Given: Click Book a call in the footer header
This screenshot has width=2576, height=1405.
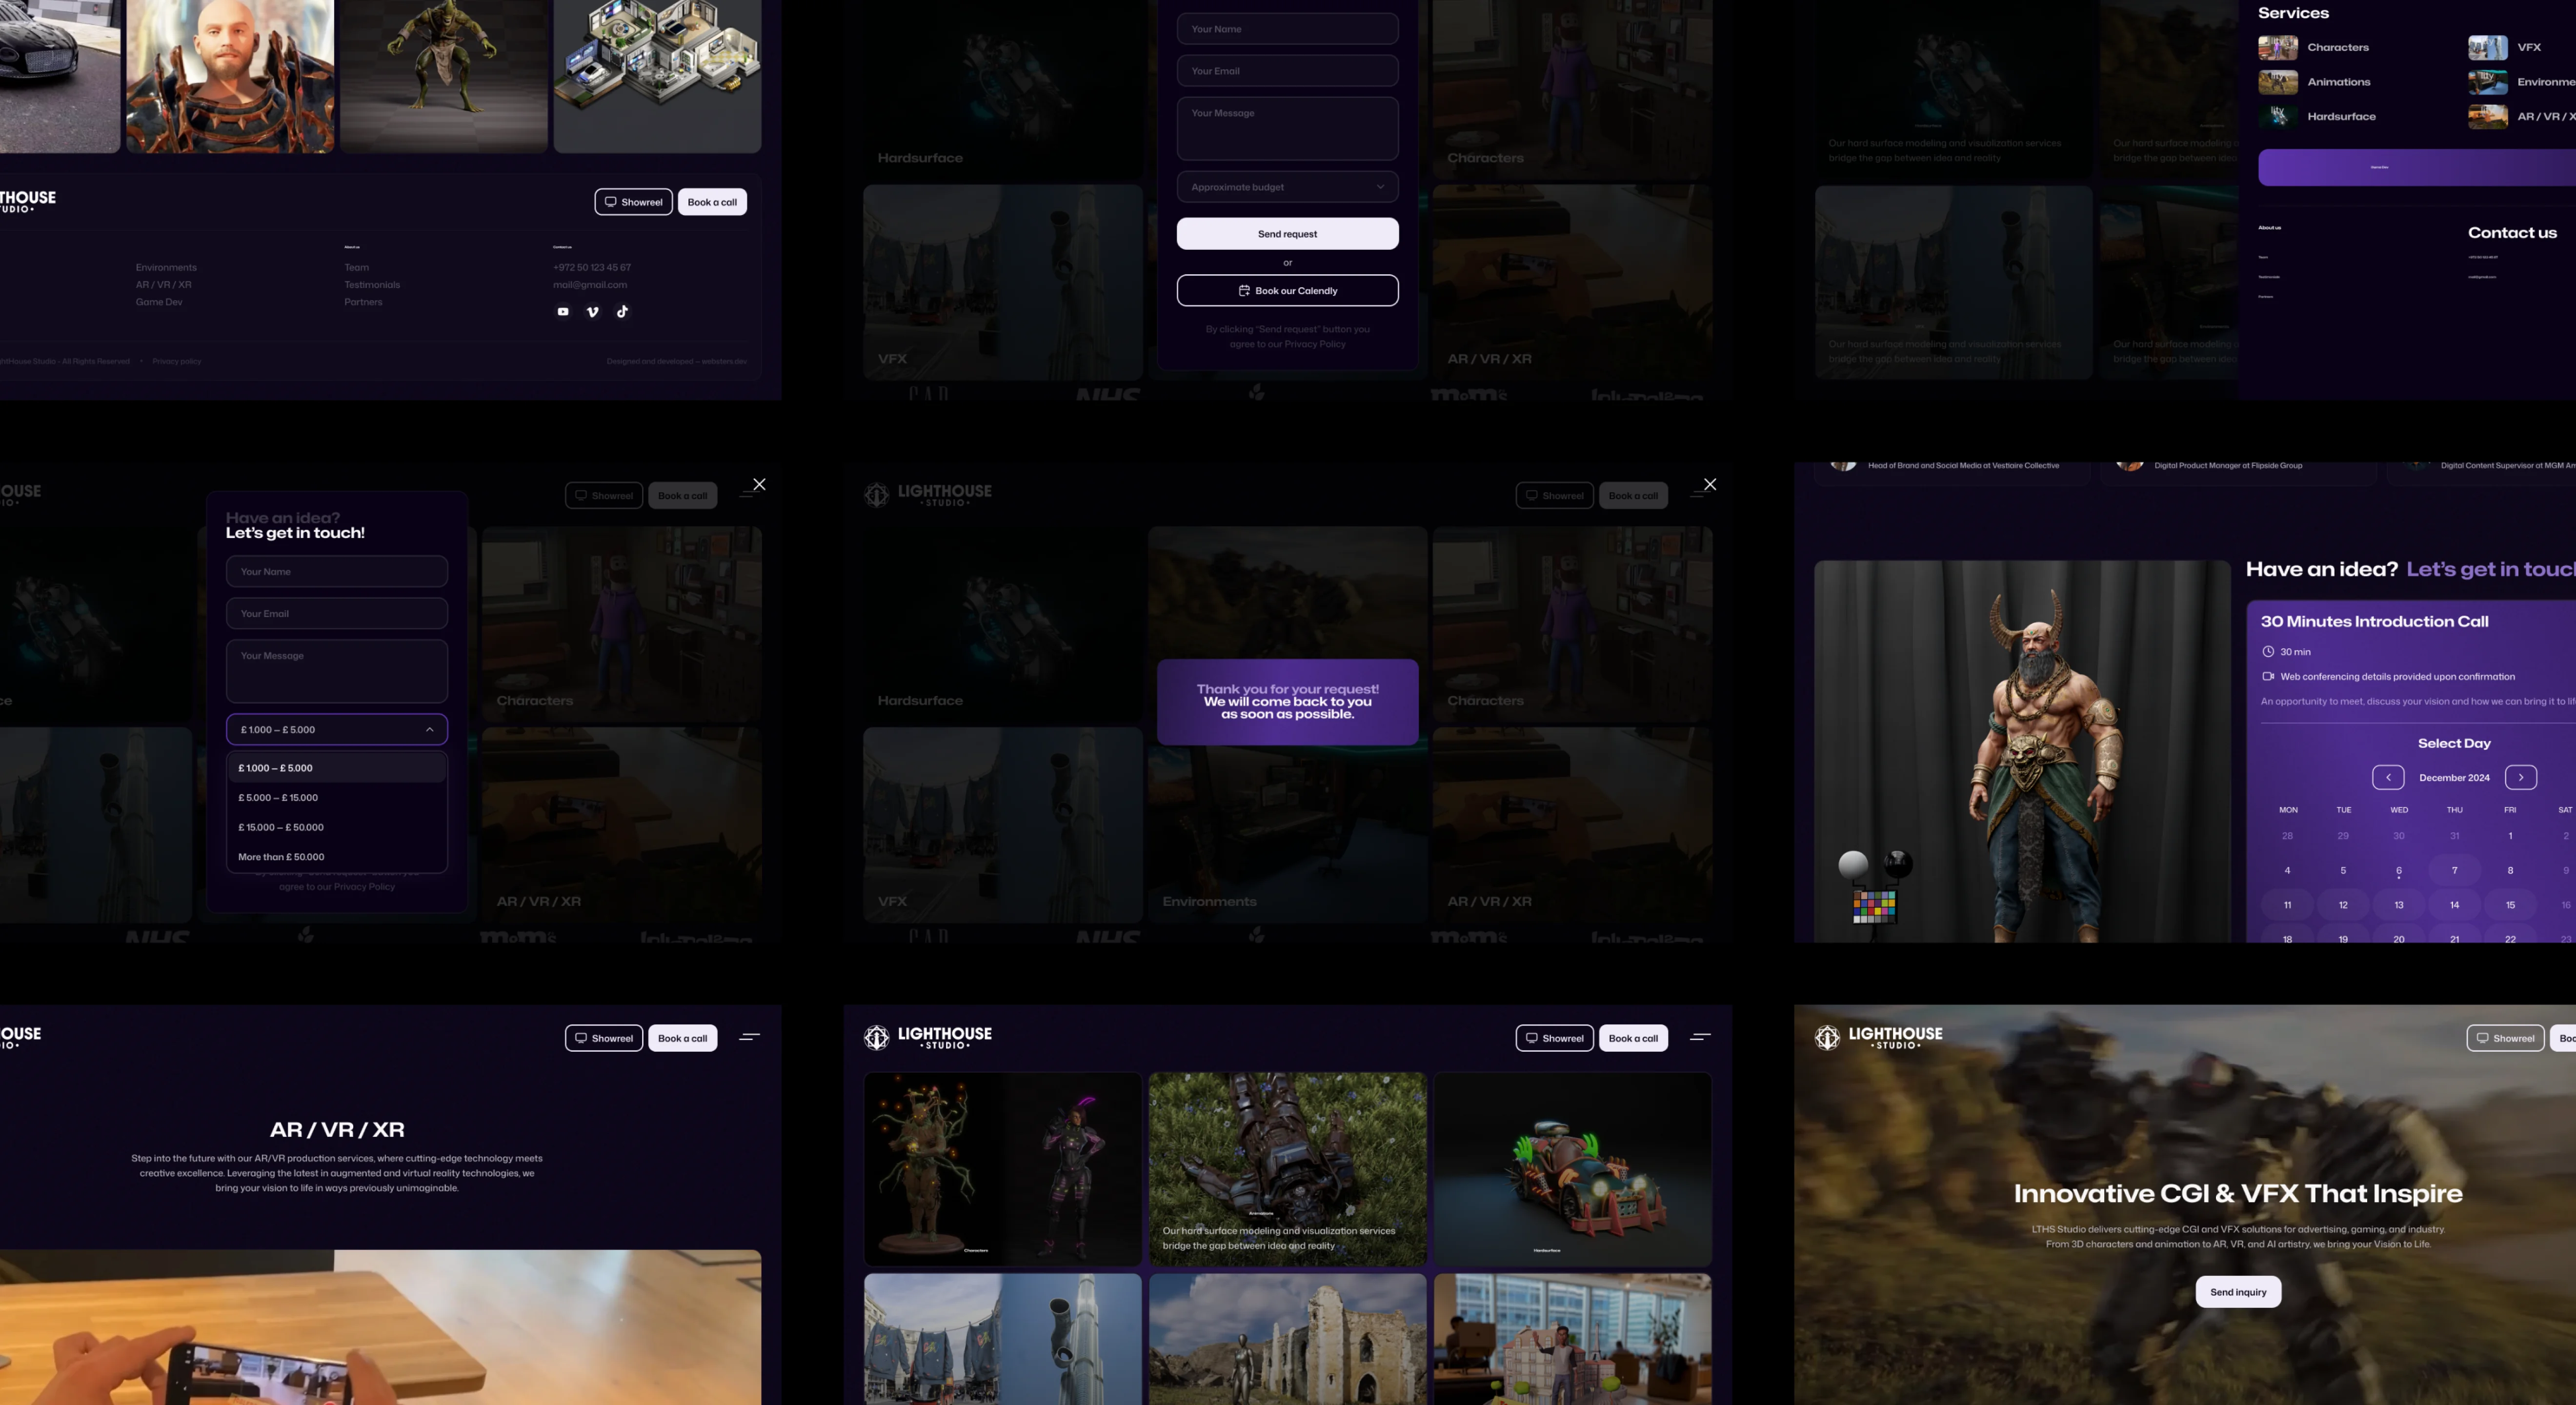Looking at the screenshot, I should [x=712, y=202].
